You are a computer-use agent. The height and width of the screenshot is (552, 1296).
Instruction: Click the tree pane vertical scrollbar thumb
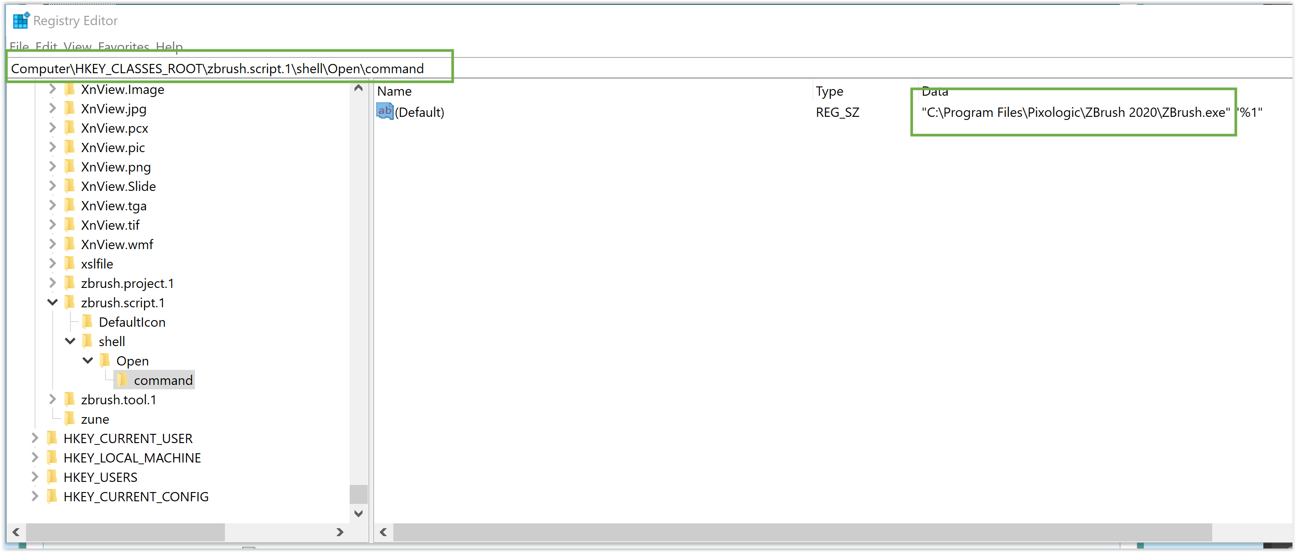point(358,494)
